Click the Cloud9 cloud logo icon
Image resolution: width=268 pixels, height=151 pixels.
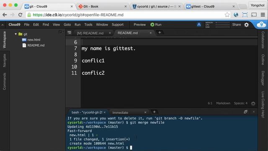(x=261, y=25)
